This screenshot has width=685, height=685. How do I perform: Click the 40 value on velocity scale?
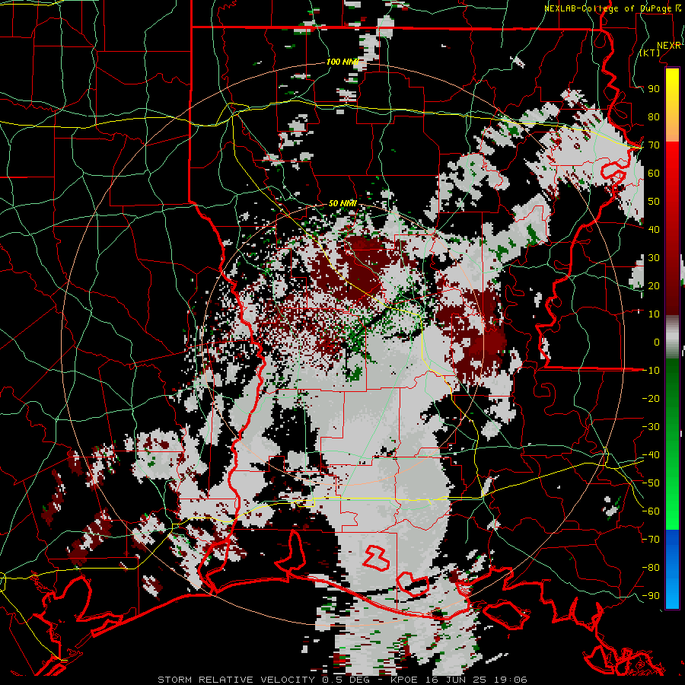click(x=654, y=229)
